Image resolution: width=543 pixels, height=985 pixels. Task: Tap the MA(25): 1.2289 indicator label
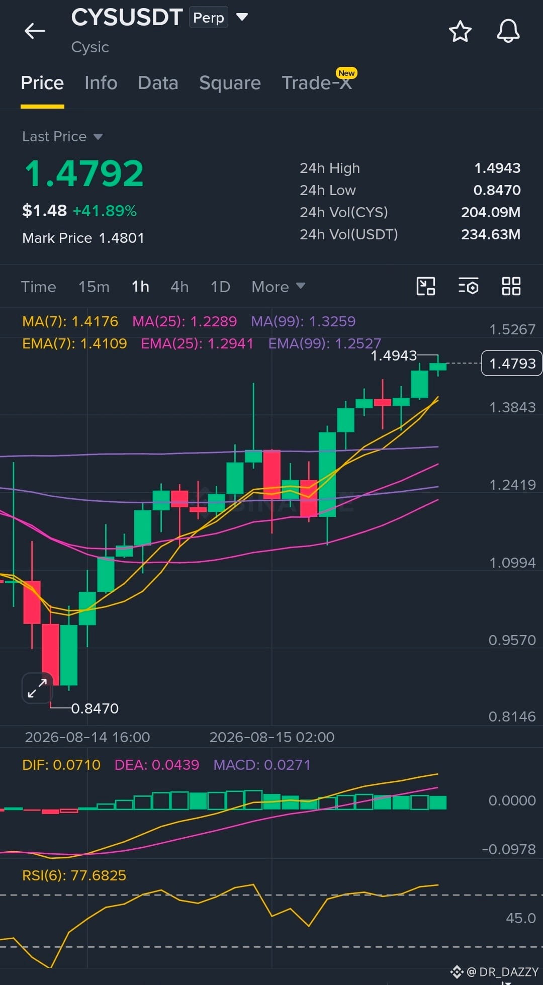(x=184, y=321)
